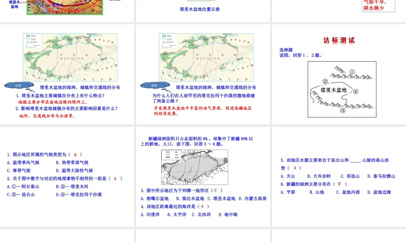Click question about 塔克拉玛干沙漠 two highways
Screen dimensions: 406x243
coord(203,98)
